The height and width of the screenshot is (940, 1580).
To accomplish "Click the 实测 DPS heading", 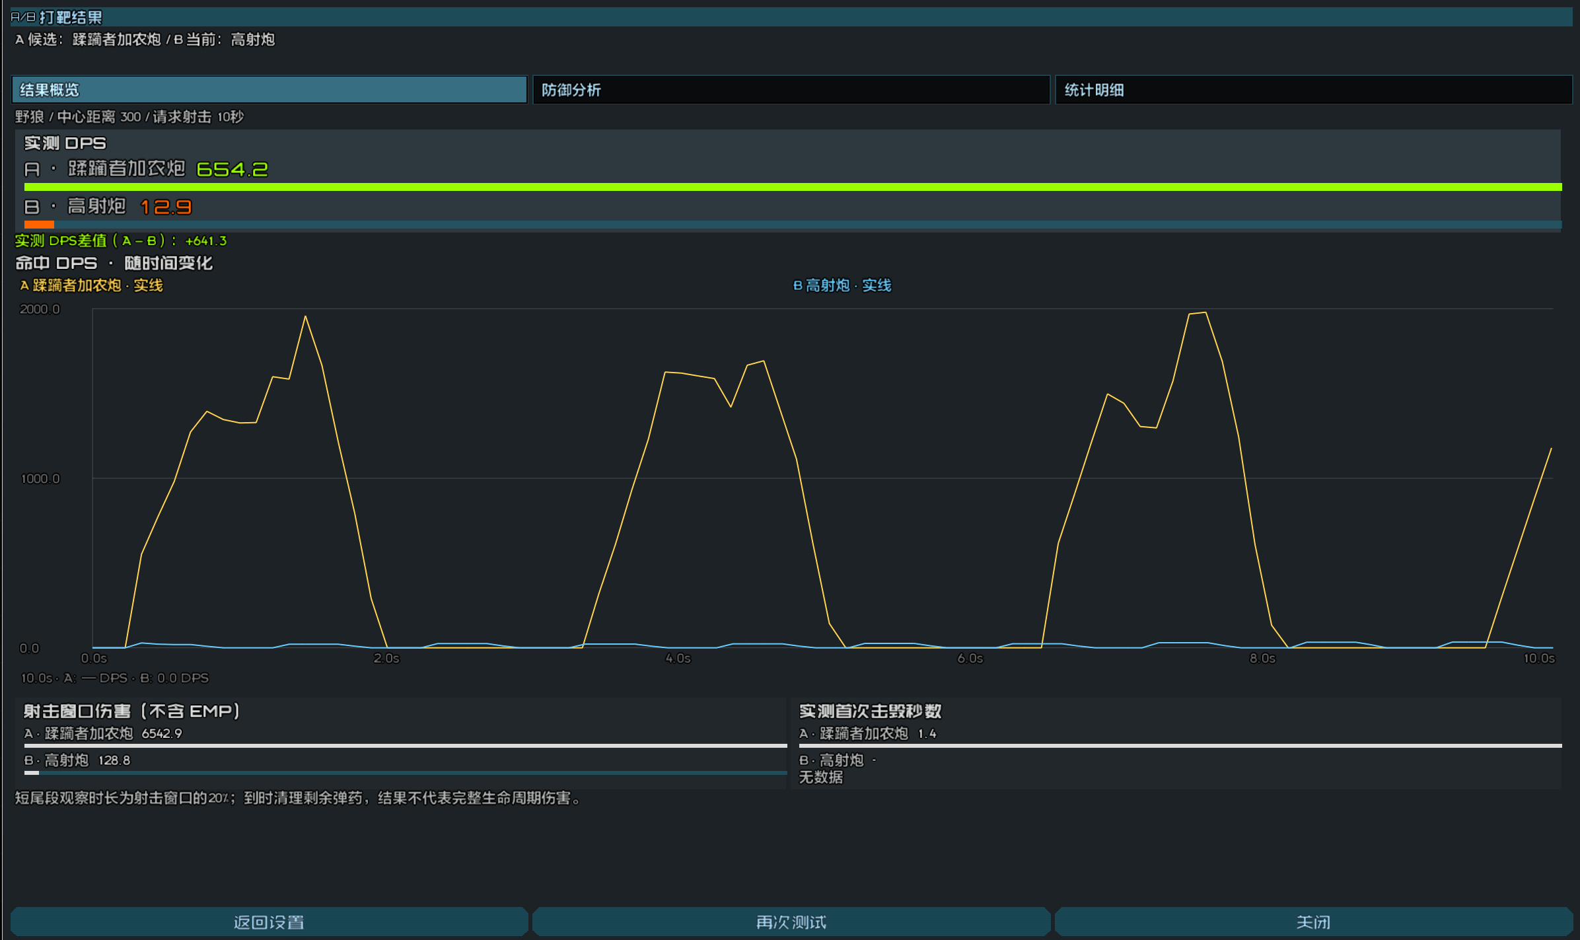I will click(65, 143).
